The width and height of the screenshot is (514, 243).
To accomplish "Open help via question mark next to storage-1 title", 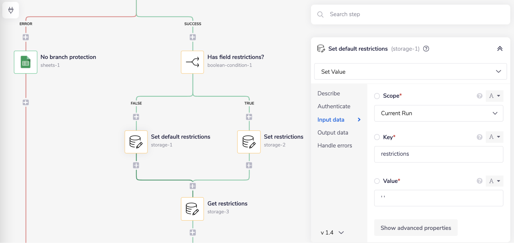I will click(426, 48).
